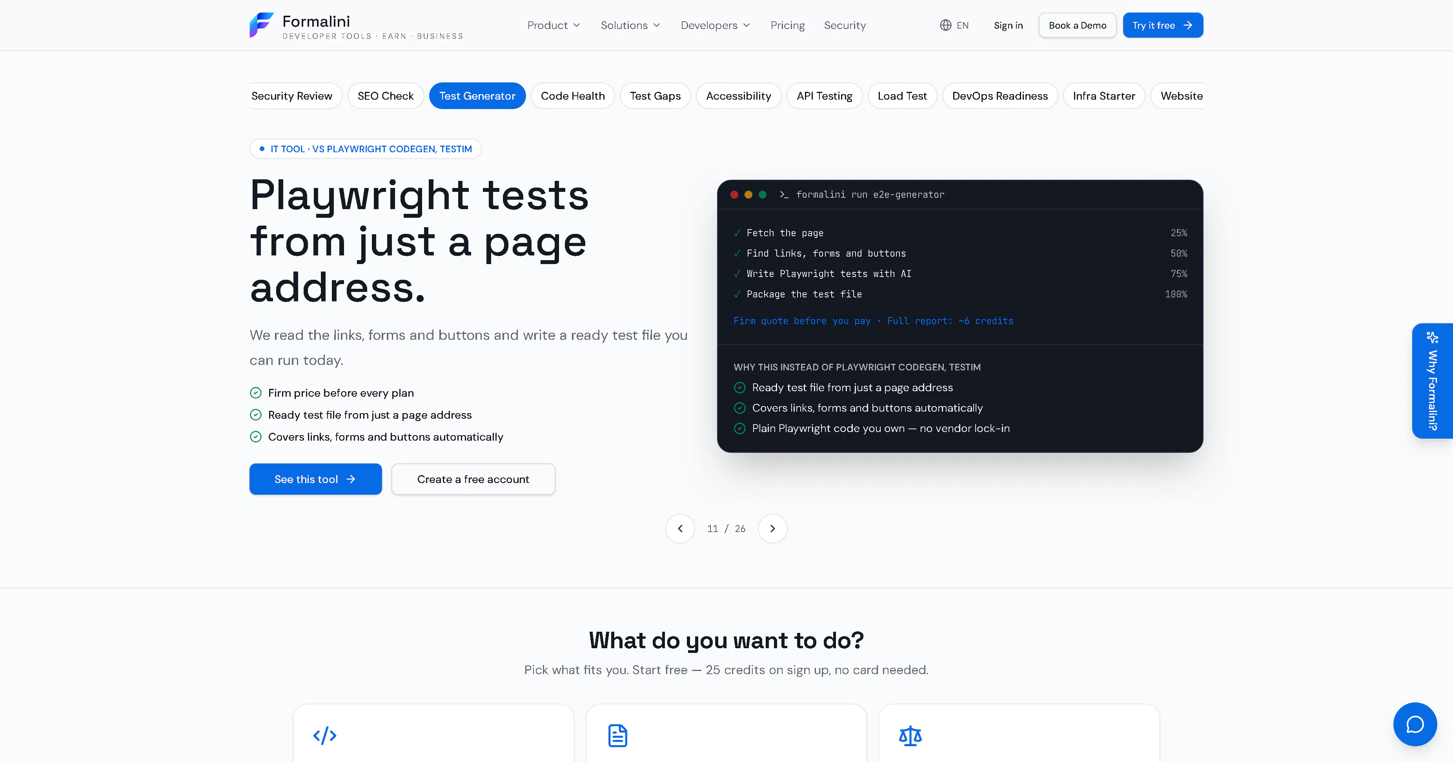The height and width of the screenshot is (762, 1453).
Task: Open the Pricing page
Action: pyautogui.click(x=787, y=26)
